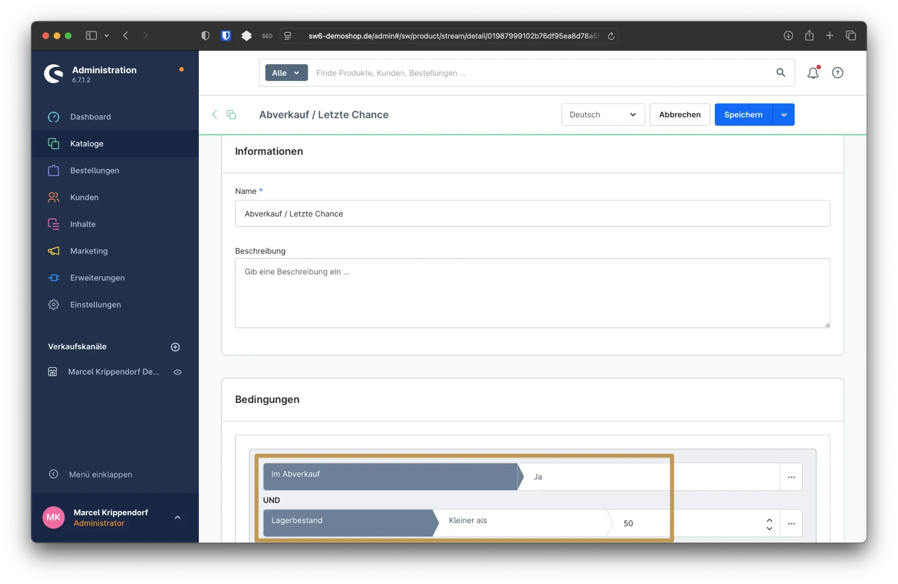This screenshot has width=898, height=584.
Task: Open Einstellungen in the sidebar
Action: click(95, 305)
